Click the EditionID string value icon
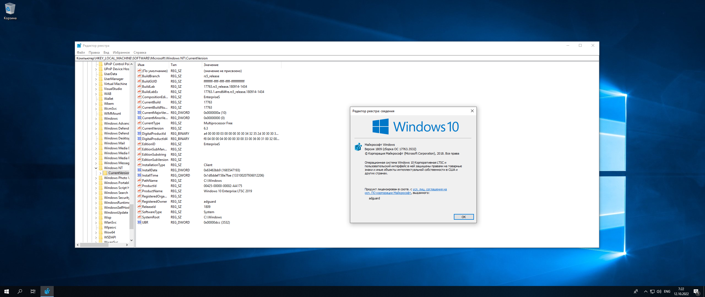 [139, 144]
